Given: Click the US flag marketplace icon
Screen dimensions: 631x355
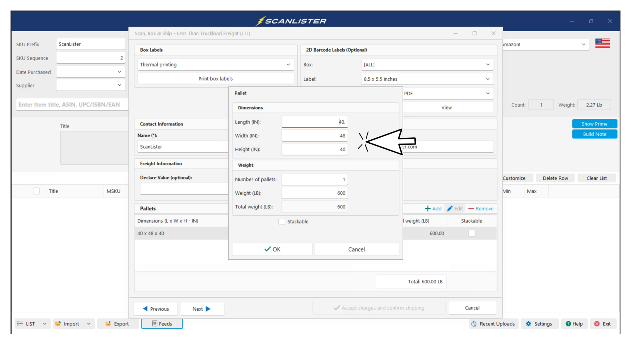Looking at the screenshot, I should coord(602,43).
